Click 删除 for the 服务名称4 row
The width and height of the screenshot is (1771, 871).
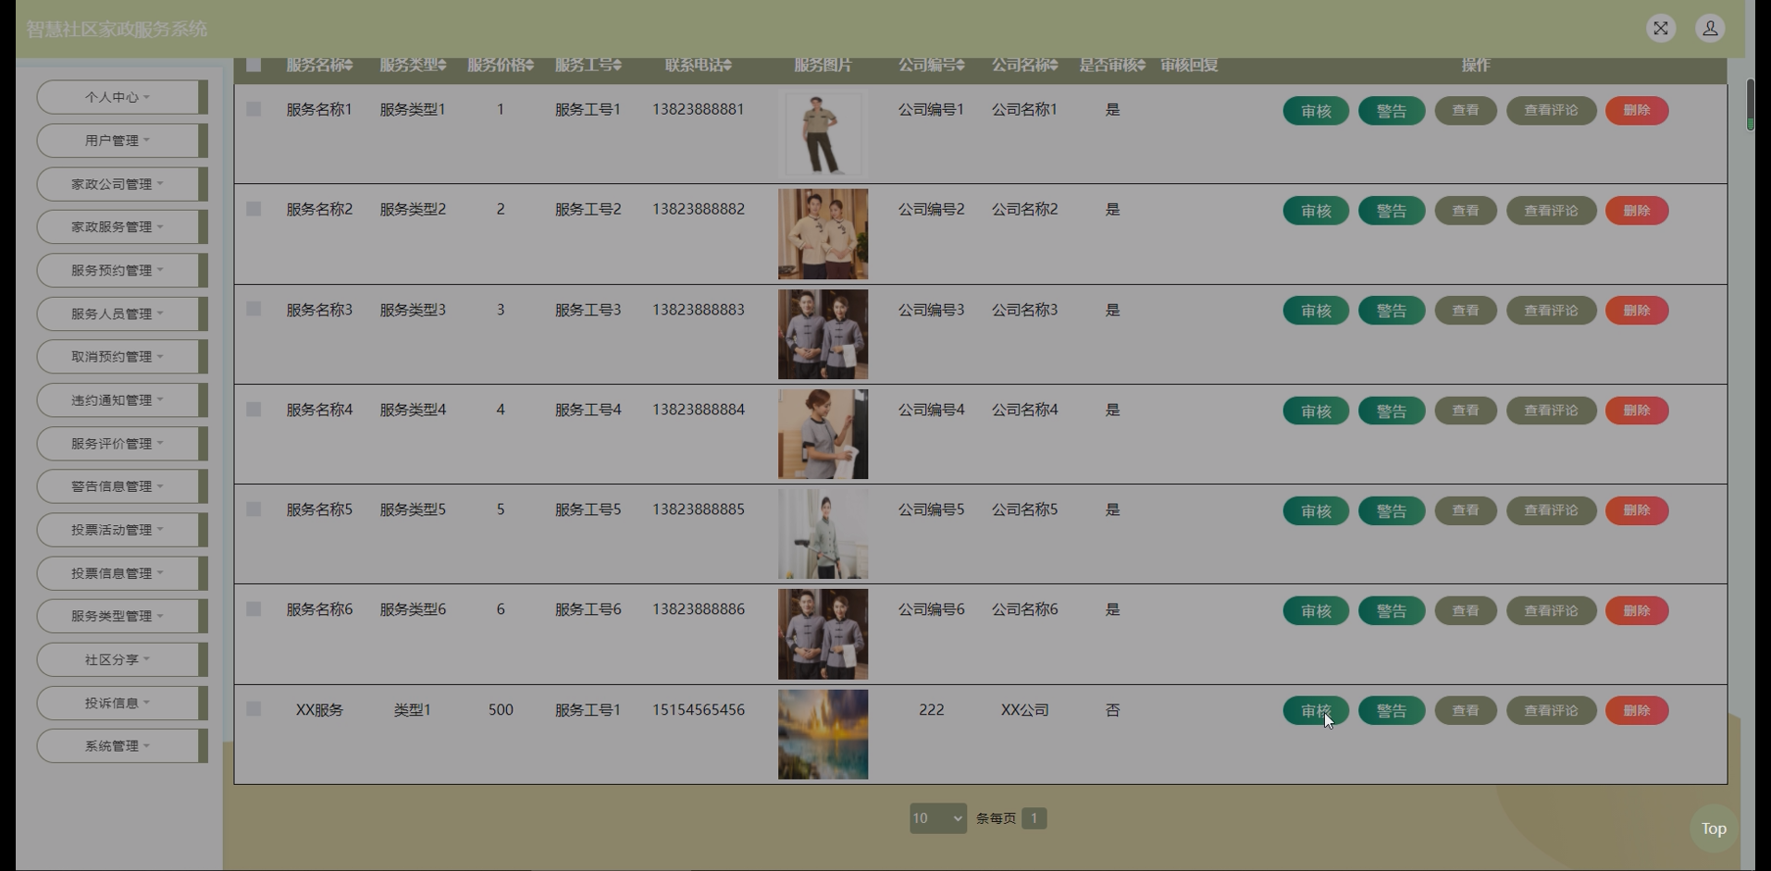point(1637,411)
